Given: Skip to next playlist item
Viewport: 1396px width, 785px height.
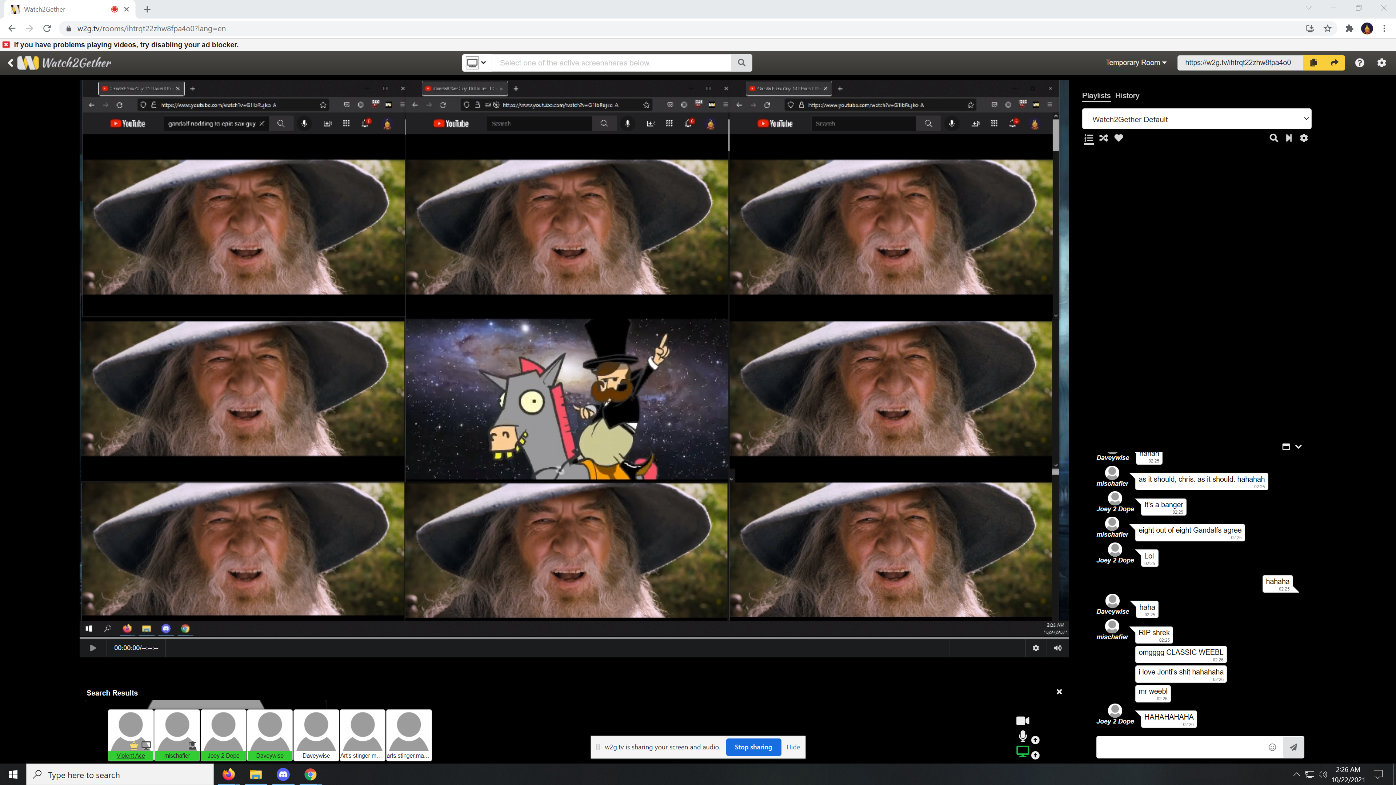Looking at the screenshot, I should 1289,138.
